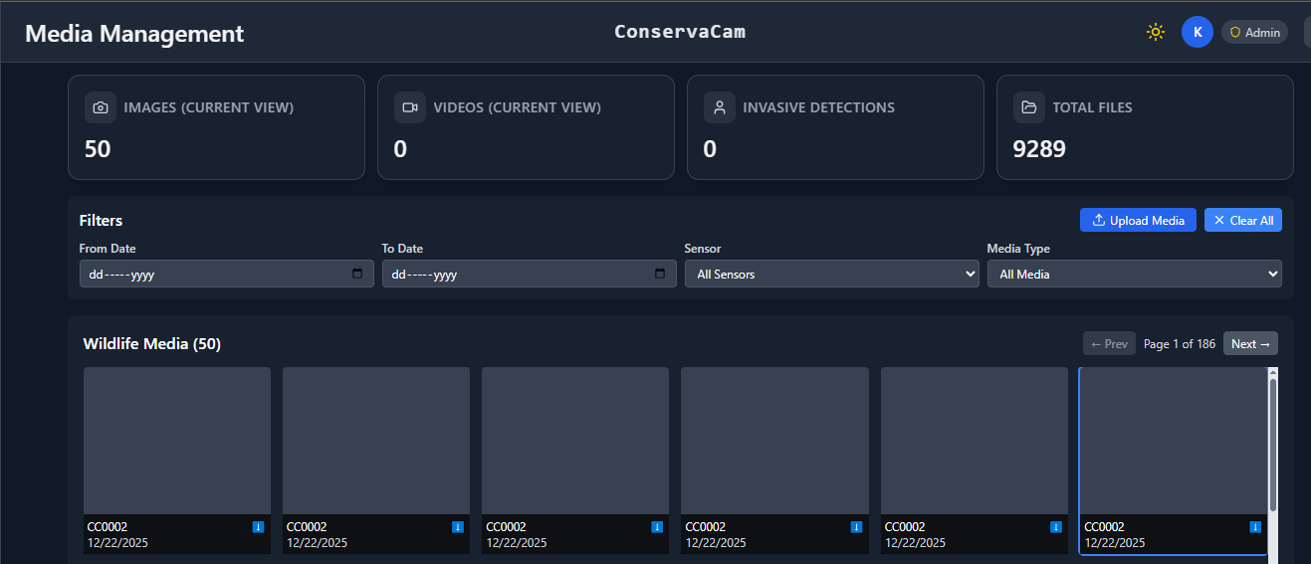Click the video camera icon on Videos card
Screen dimensions: 1311x564
click(409, 107)
